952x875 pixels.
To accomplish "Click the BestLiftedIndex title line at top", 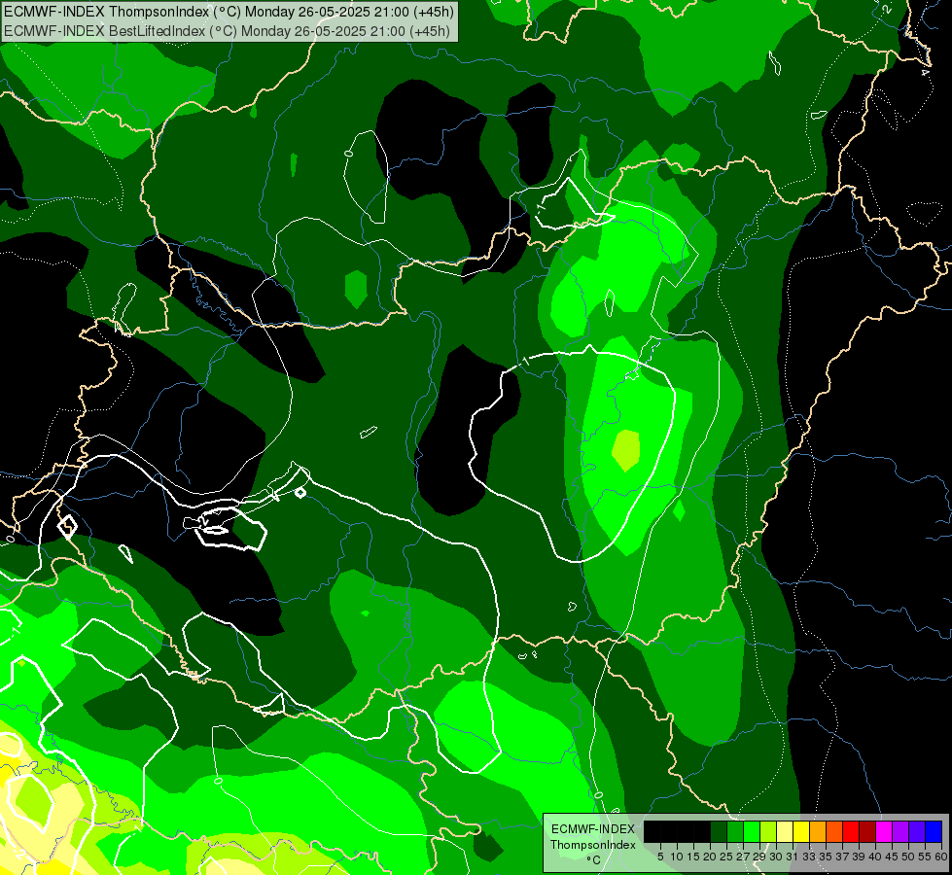I will 227,31.
